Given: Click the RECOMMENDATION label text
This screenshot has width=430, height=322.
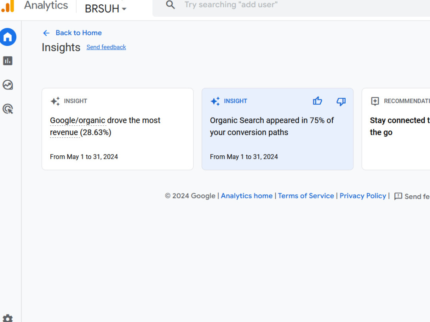Looking at the screenshot, I should click(407, 101).
